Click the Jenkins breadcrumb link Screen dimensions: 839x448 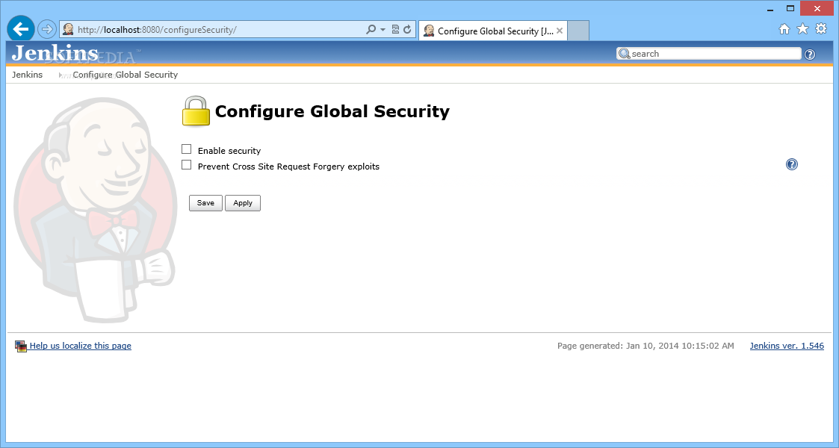(x=28, y=75)
